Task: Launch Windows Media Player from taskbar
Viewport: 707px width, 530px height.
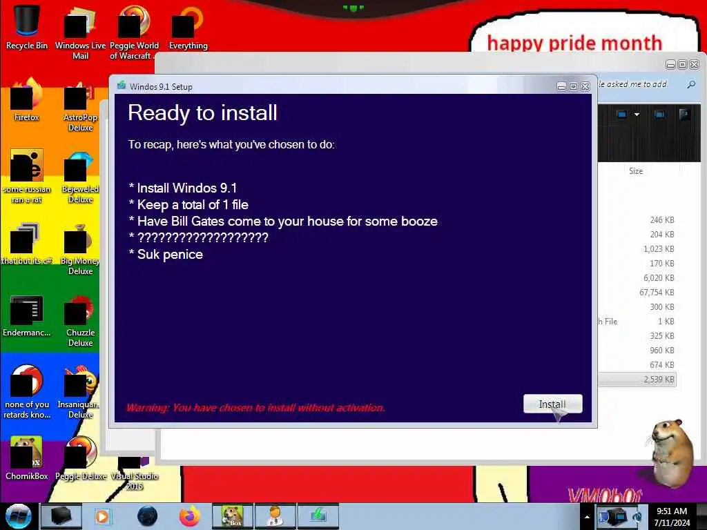Action: click(x=102, y=516)
